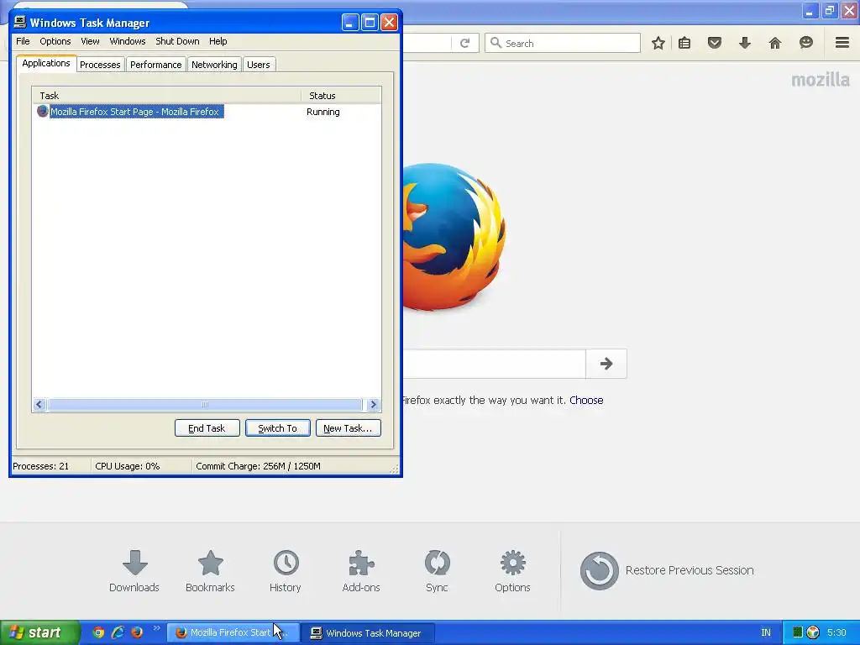Click the horizontal scrollbar thumb in task list
The width and height of the screenshot is (860, 645).
tap(205, 405)
